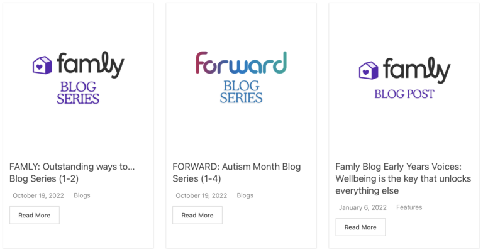Click the Famly wordmark in the Blog Post card
Screen dimensions: 483x252
(416, 70)
